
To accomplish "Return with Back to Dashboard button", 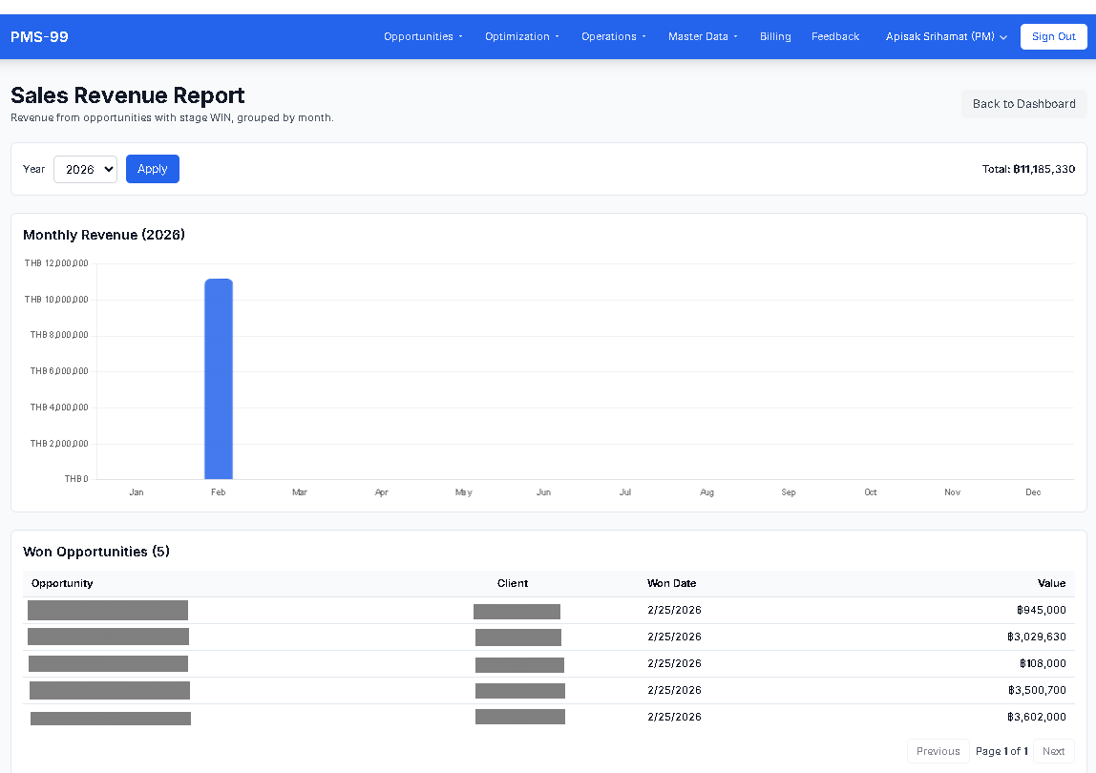I will click(x=1023, y=104).
